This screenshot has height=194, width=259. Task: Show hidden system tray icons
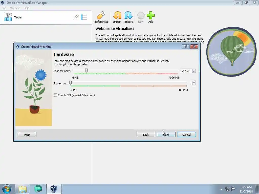pos(221,189)
